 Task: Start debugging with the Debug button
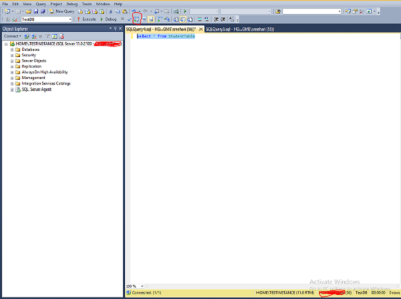[x=108, y=19]
